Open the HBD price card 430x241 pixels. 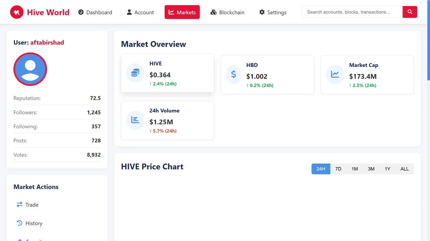tap(267, 75)
